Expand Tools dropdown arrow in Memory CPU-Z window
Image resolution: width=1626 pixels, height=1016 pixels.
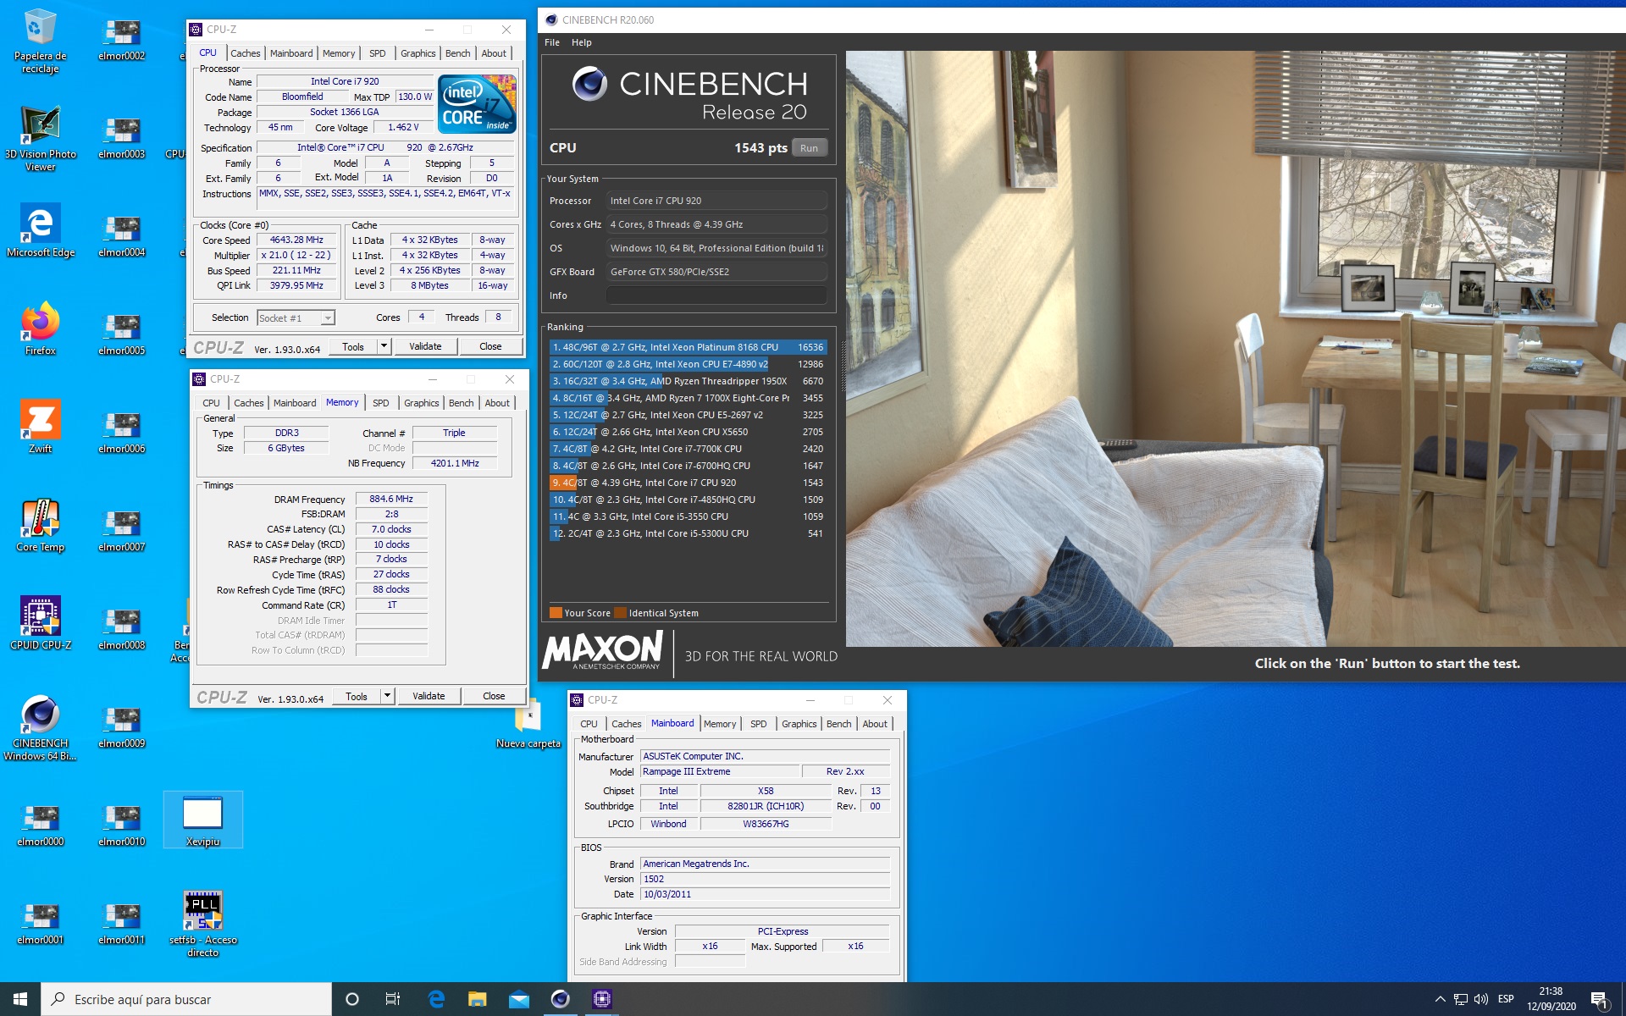coord(387,696)
